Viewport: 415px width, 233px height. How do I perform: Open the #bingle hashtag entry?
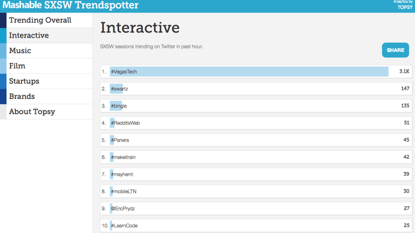point(119,106)
